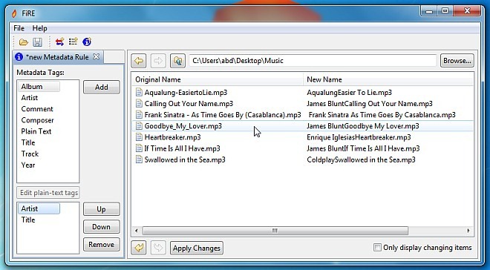Click the Down button
The image size is (490, 270).
101,227
